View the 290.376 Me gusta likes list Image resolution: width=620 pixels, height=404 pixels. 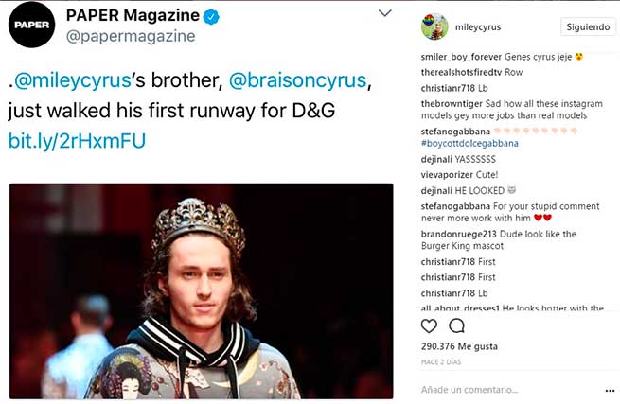[459, 346]
